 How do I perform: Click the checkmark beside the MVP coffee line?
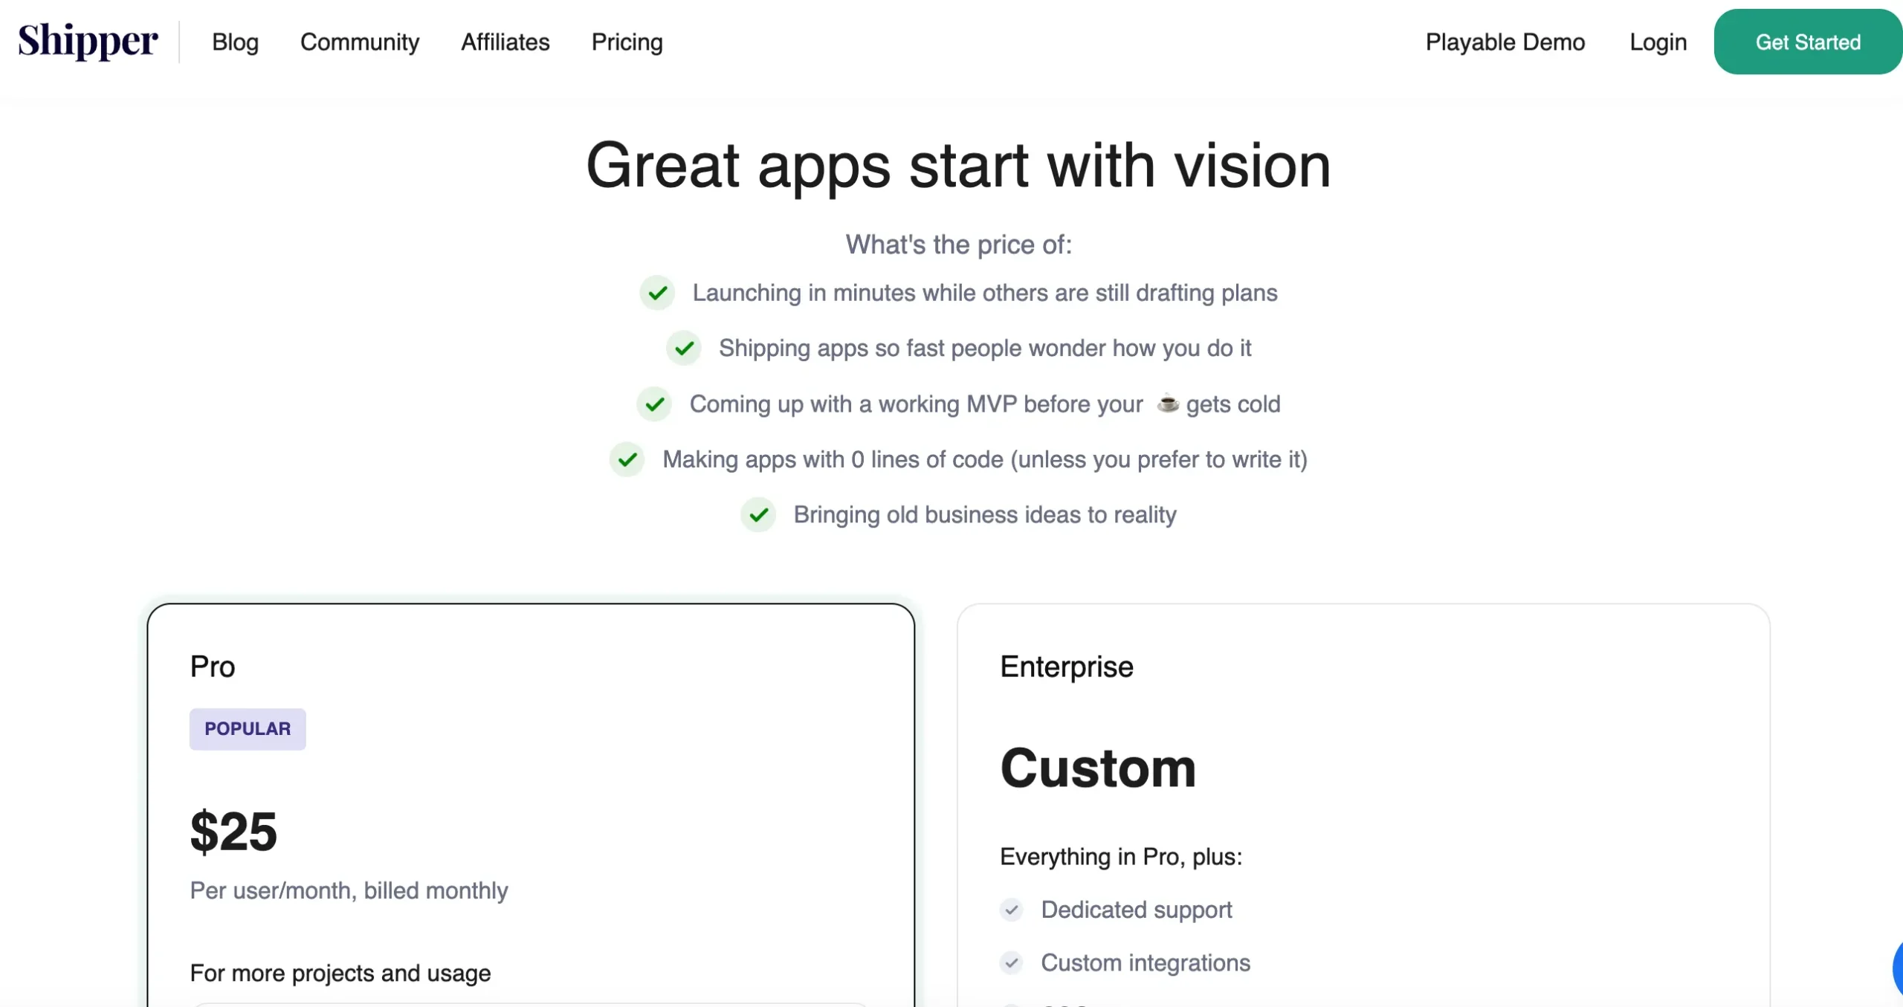[654, 404]
